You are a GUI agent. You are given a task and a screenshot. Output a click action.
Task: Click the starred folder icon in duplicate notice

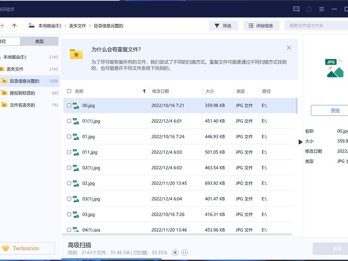tap(76, 54)
